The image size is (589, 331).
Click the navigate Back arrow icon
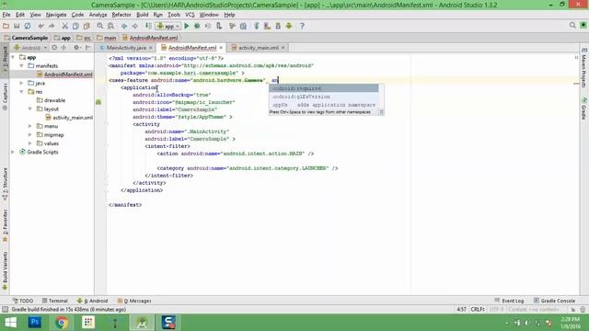[x=124, y=26]
